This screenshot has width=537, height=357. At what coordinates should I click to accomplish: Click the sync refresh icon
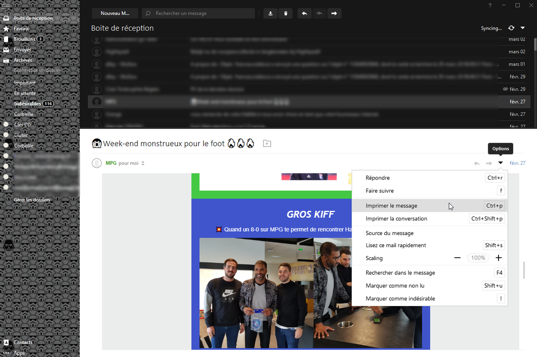coord(511,28)
